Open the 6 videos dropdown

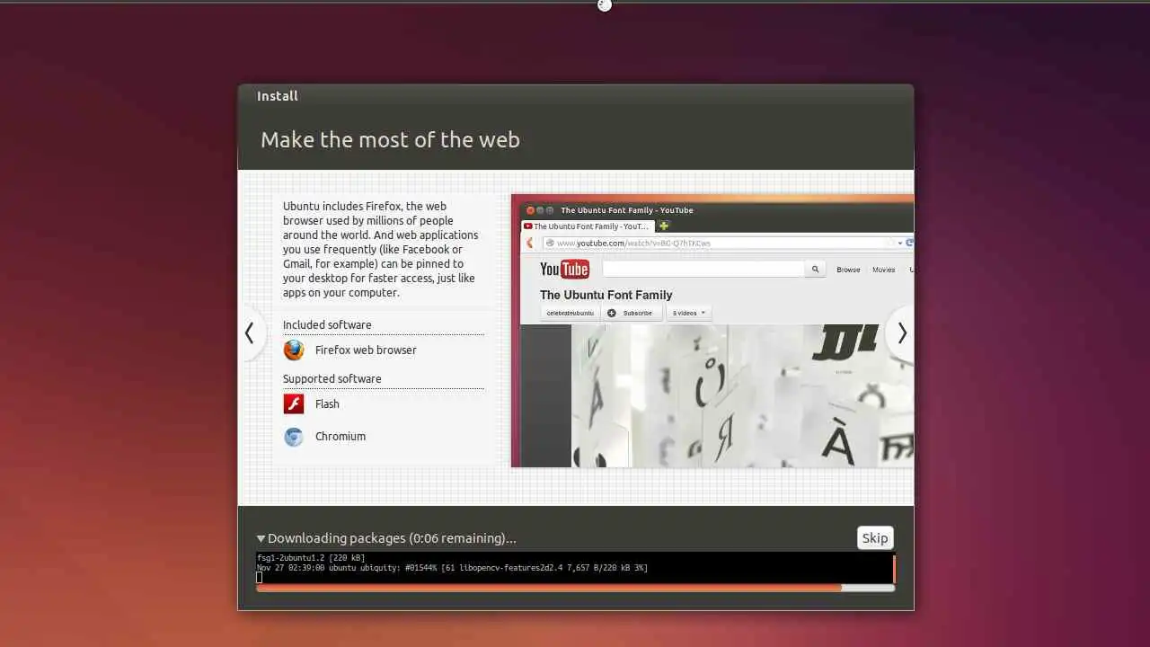click(x=689, y=313)
